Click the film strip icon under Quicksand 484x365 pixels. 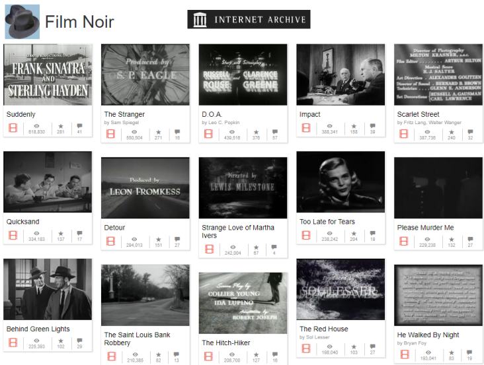click(13, 236)
